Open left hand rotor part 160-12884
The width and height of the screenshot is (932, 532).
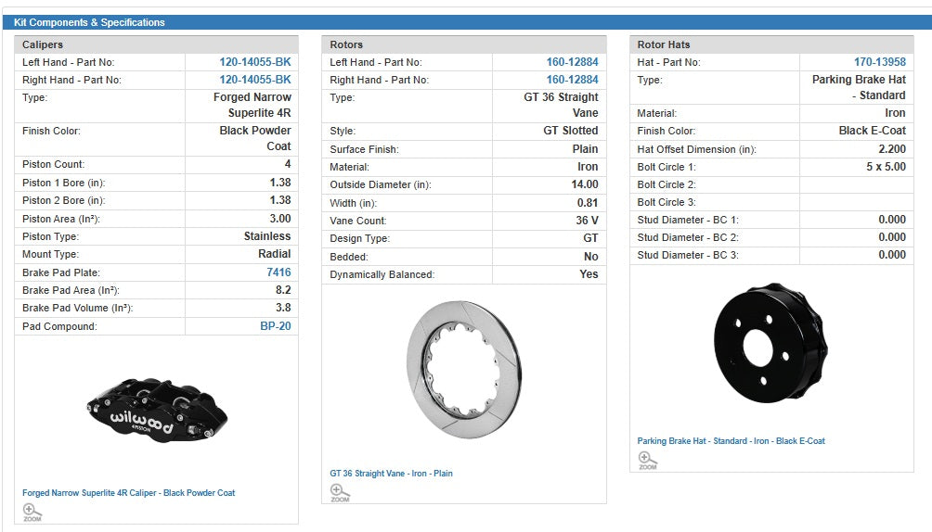[x=572, y=62]
